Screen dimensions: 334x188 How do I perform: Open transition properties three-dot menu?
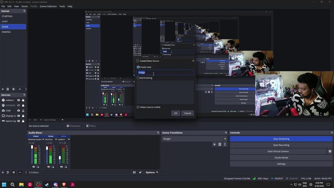coord(225,144)
